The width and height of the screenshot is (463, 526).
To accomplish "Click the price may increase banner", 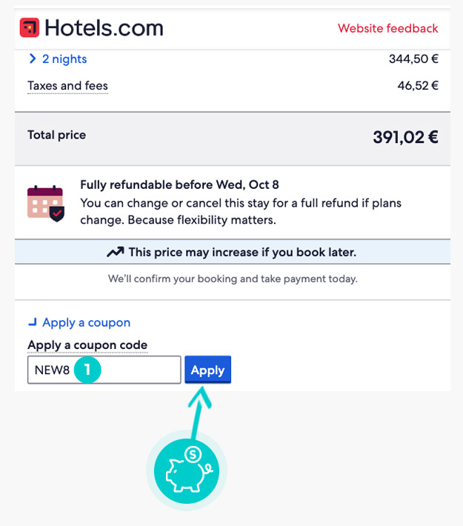I will tap(232, 252).
